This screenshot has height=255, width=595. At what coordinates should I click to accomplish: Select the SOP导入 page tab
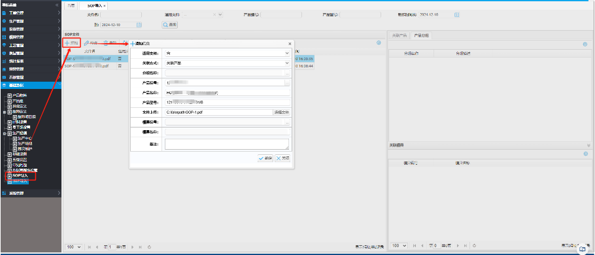coord(93,6)
